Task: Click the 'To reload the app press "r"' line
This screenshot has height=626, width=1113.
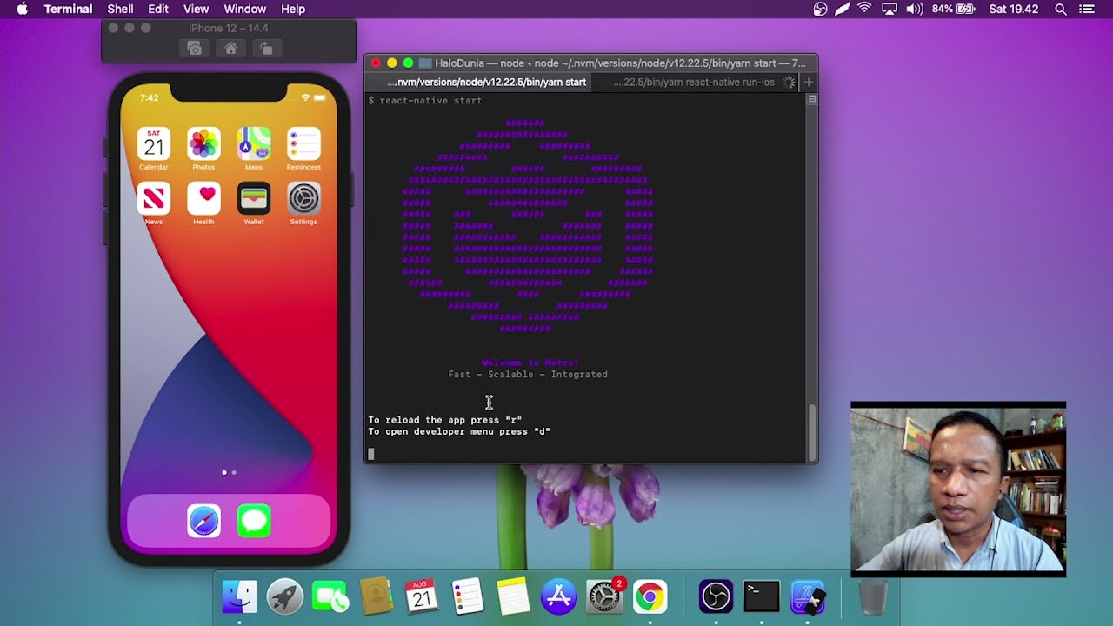Action: click(x=444, y=420)
